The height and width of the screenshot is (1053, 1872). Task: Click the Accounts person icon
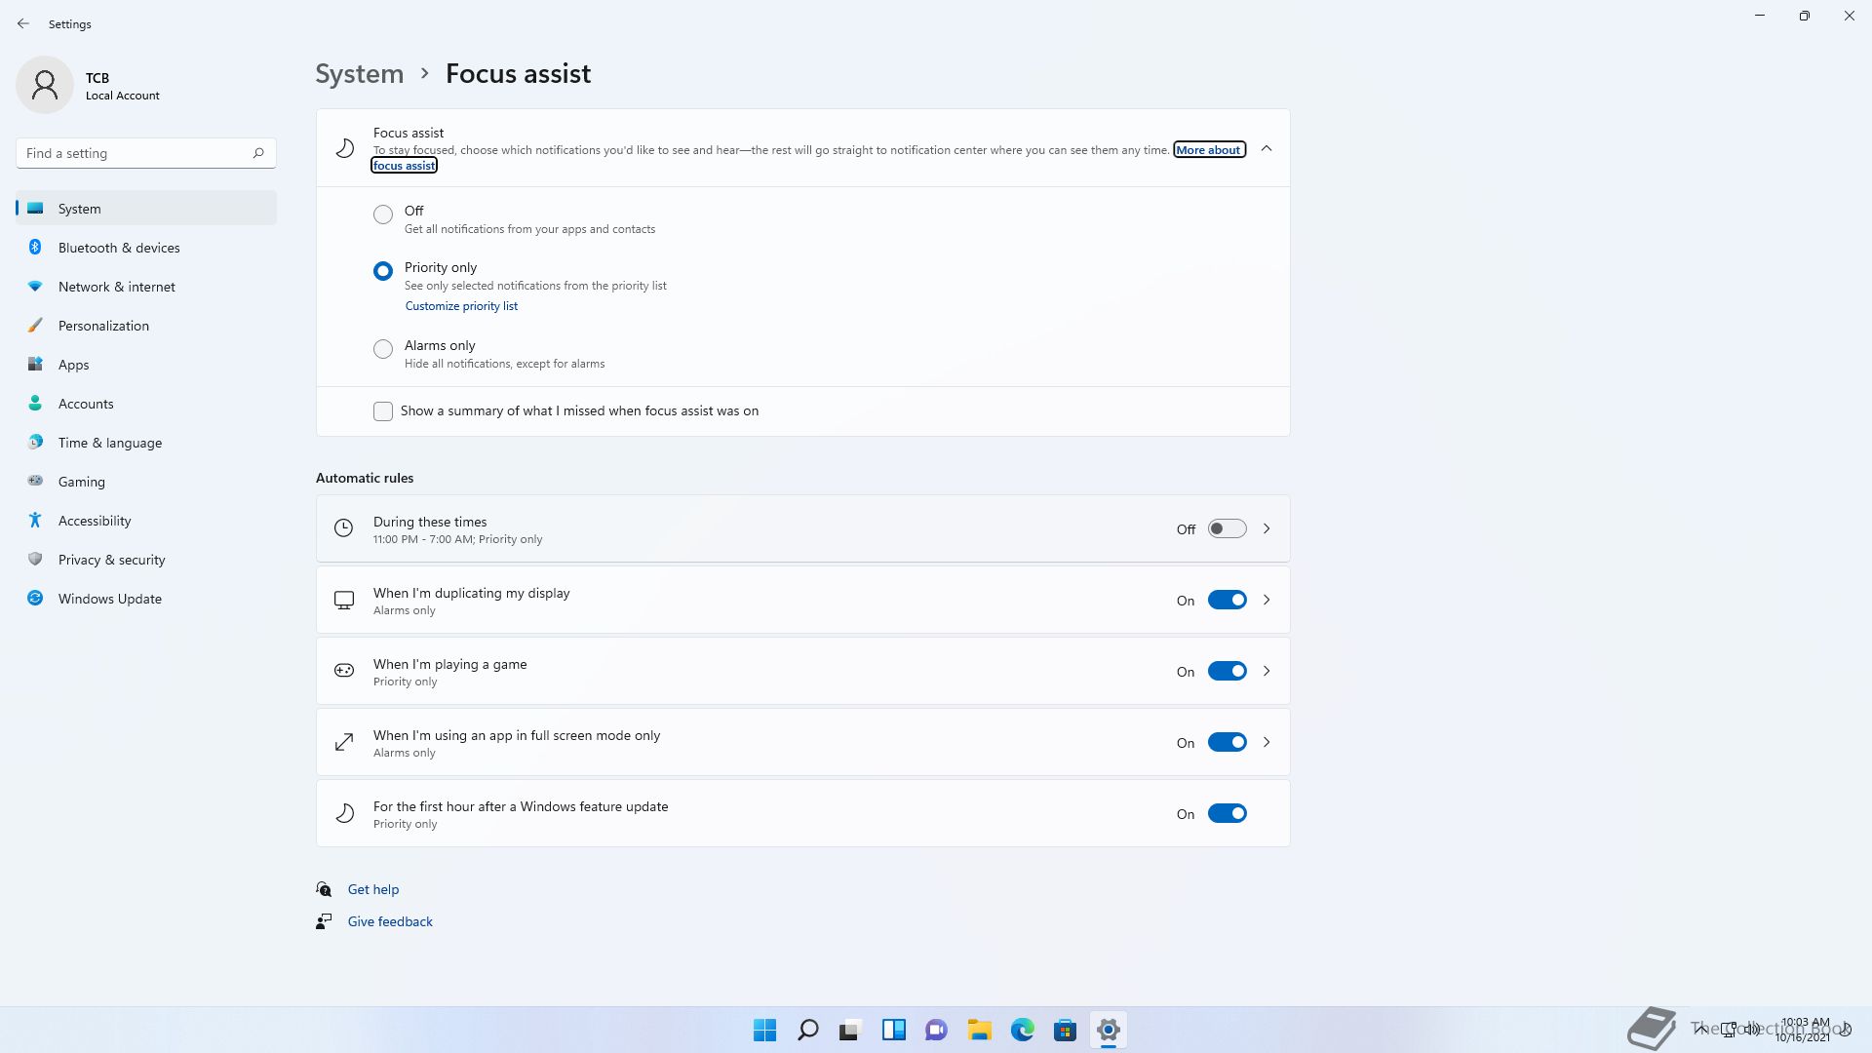[35, 403]
